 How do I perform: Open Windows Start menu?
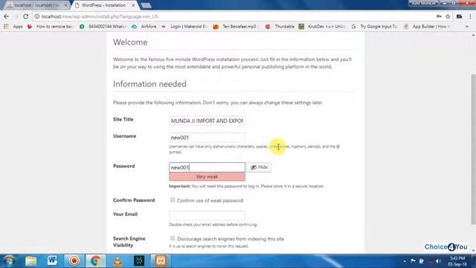click(x=9, y=261)
